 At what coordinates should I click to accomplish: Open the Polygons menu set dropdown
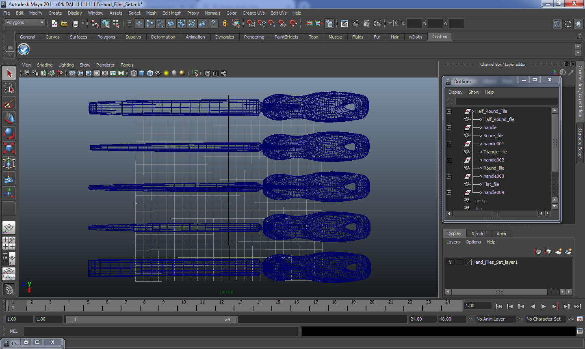24,23
